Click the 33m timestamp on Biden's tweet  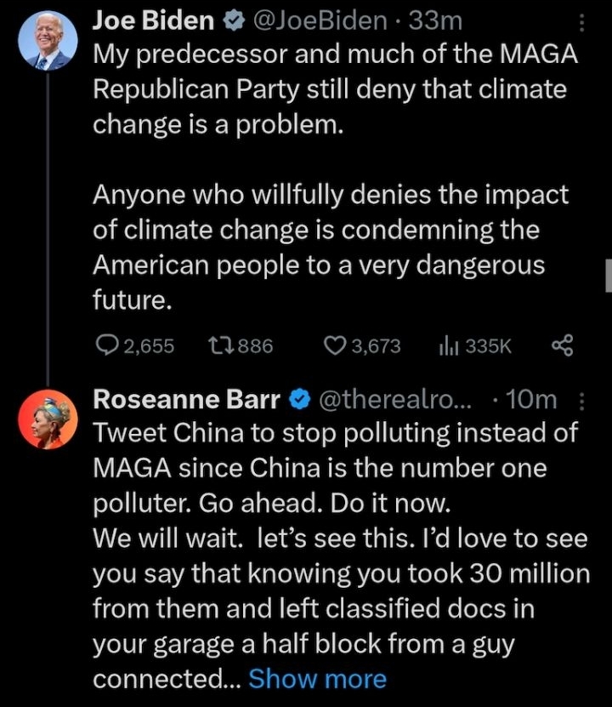click(434, 21)
